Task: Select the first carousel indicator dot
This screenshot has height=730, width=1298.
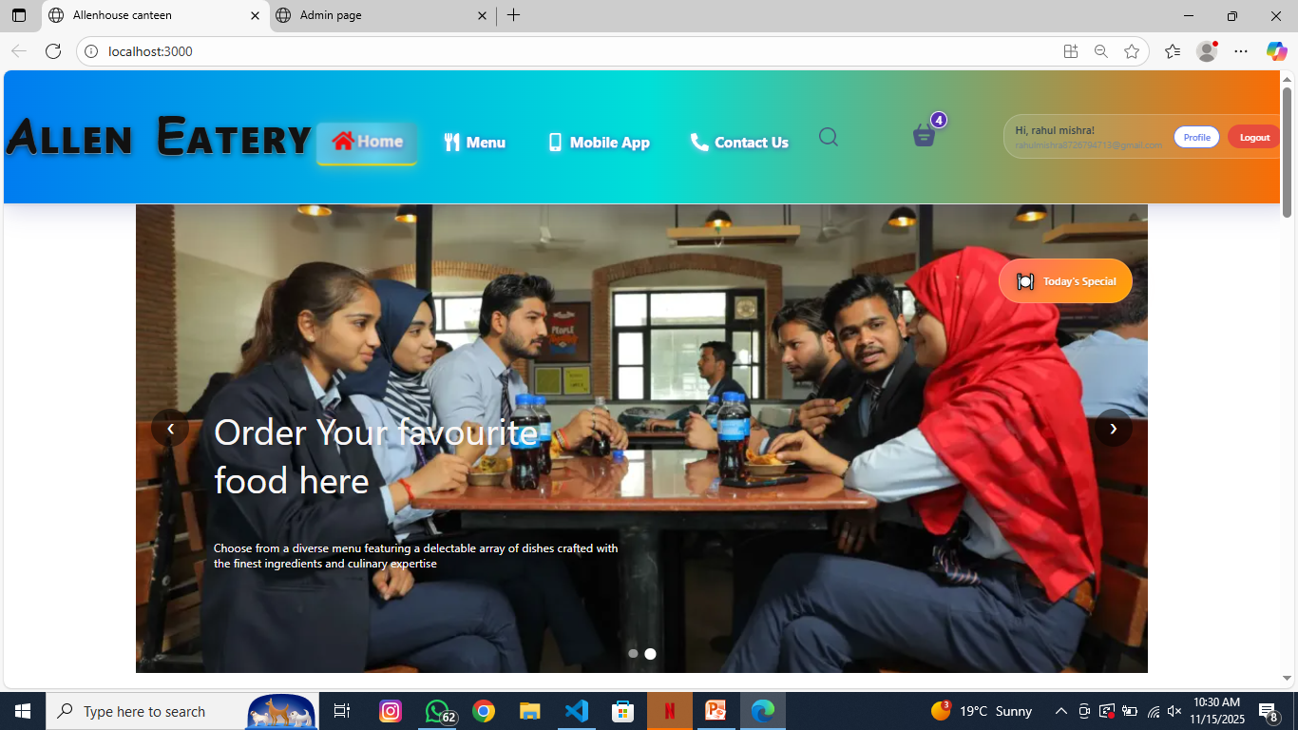Action: [x=633, y=654]
